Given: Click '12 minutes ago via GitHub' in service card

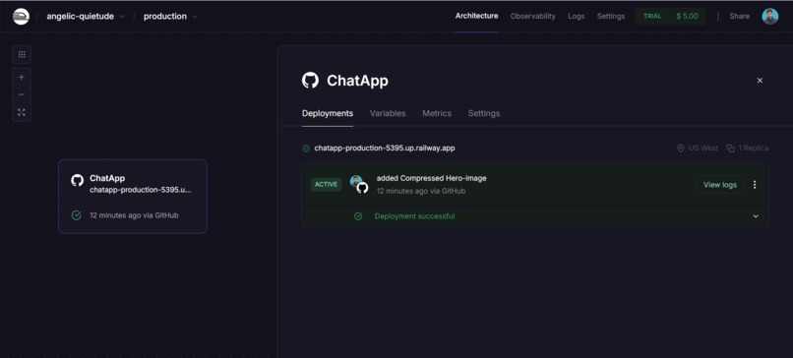Looking at the screenshot, I should pos(134,215).
